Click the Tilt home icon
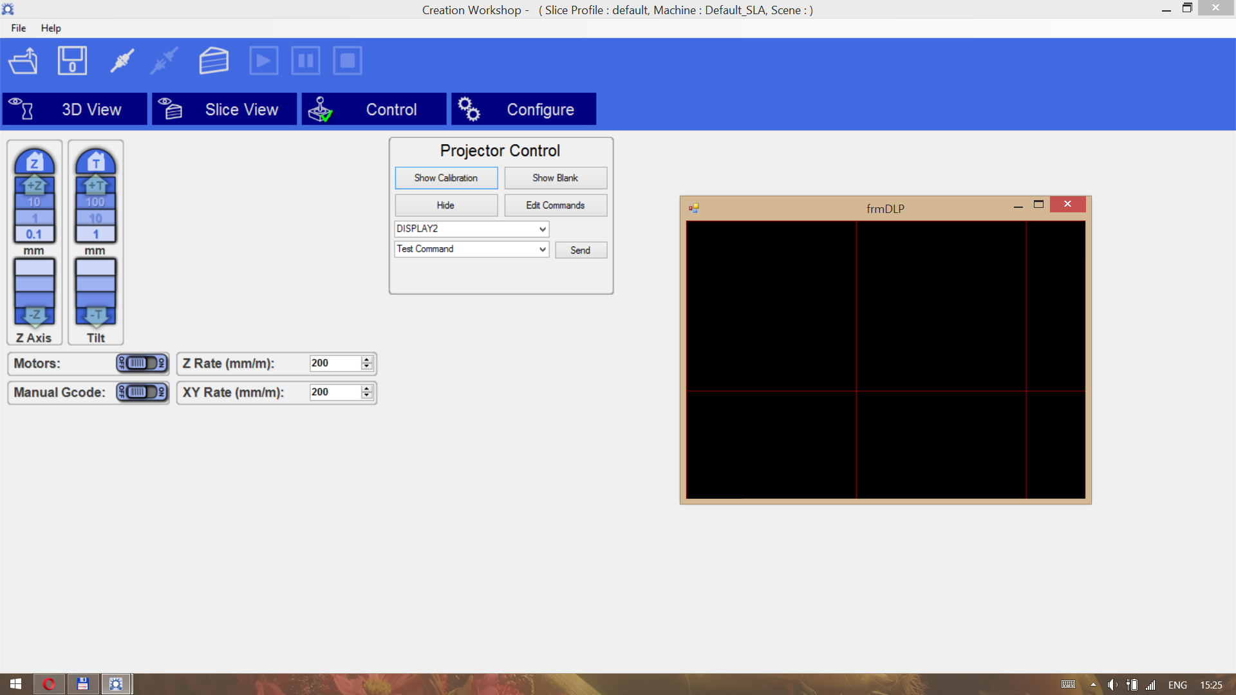This screenshot has width=1236, height=695. coord(95,162)
